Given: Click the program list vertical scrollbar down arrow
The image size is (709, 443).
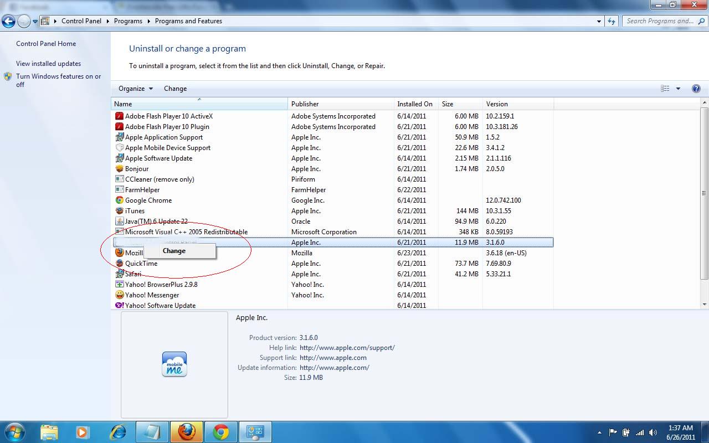Looking at the screenshot, I should click(x=705, y=305).
